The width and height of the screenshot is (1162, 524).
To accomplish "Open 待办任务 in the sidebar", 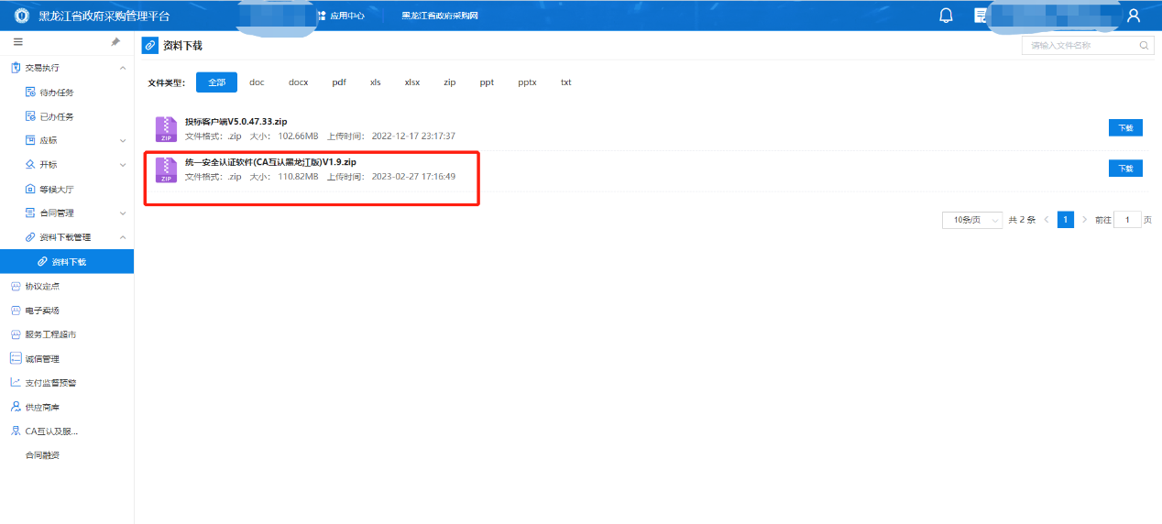I will [x=56, y=93].
